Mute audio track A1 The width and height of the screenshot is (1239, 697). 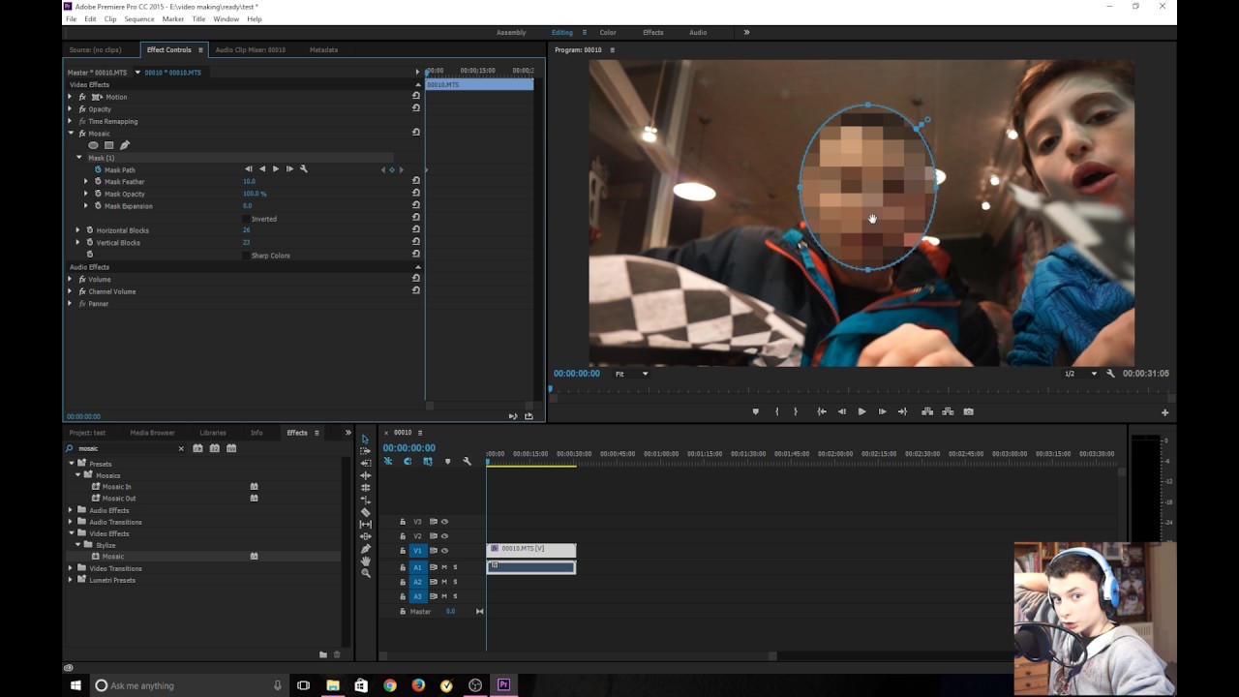click(444, 567)
